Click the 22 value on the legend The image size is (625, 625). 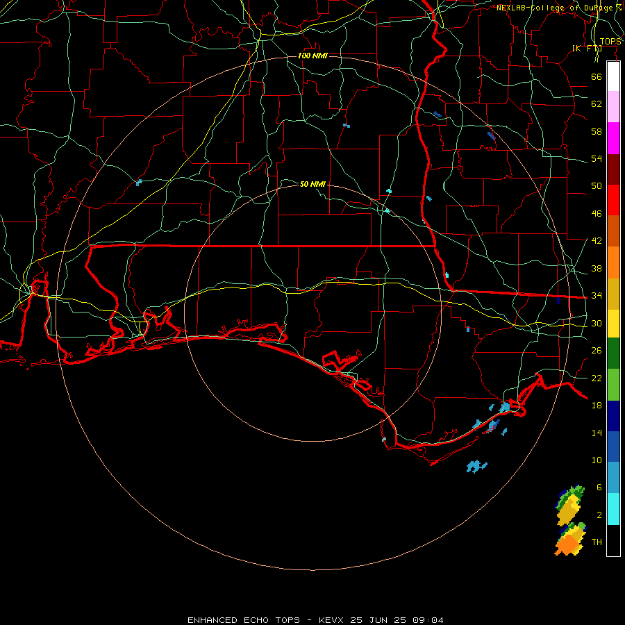pos(597,378)
